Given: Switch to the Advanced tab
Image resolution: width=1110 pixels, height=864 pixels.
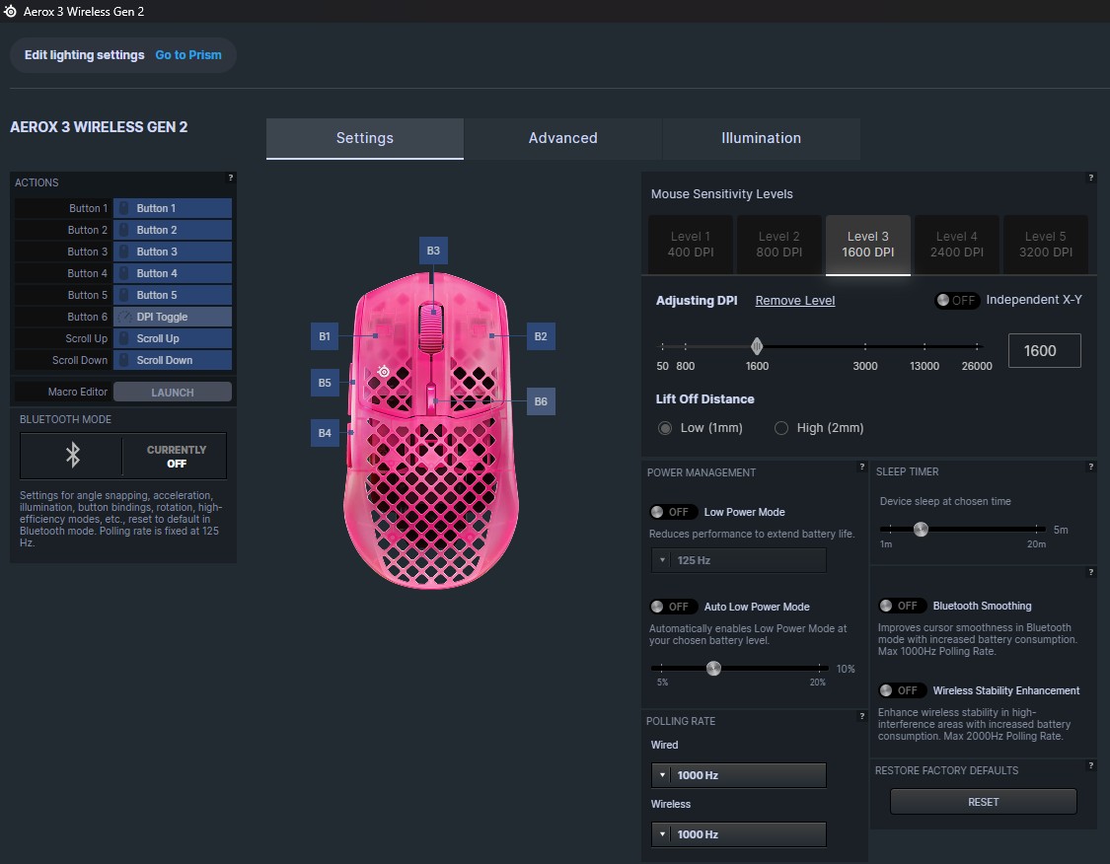Looking at the screenshot, I should 562,138.
